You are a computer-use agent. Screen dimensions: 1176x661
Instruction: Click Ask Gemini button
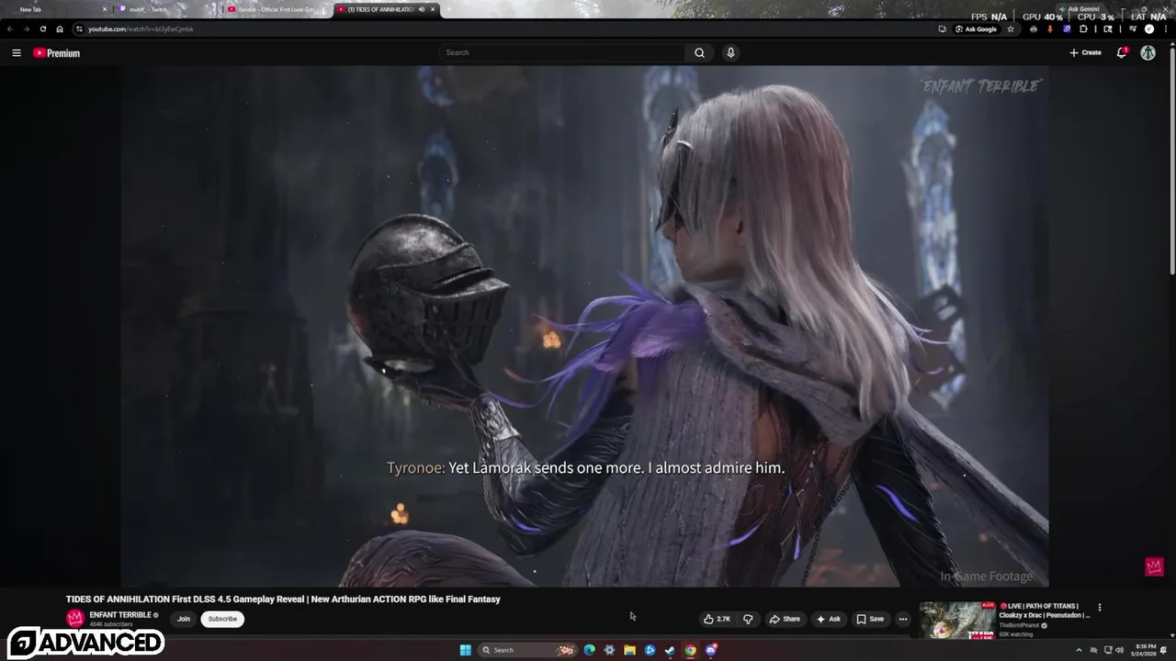point(1079,9)
